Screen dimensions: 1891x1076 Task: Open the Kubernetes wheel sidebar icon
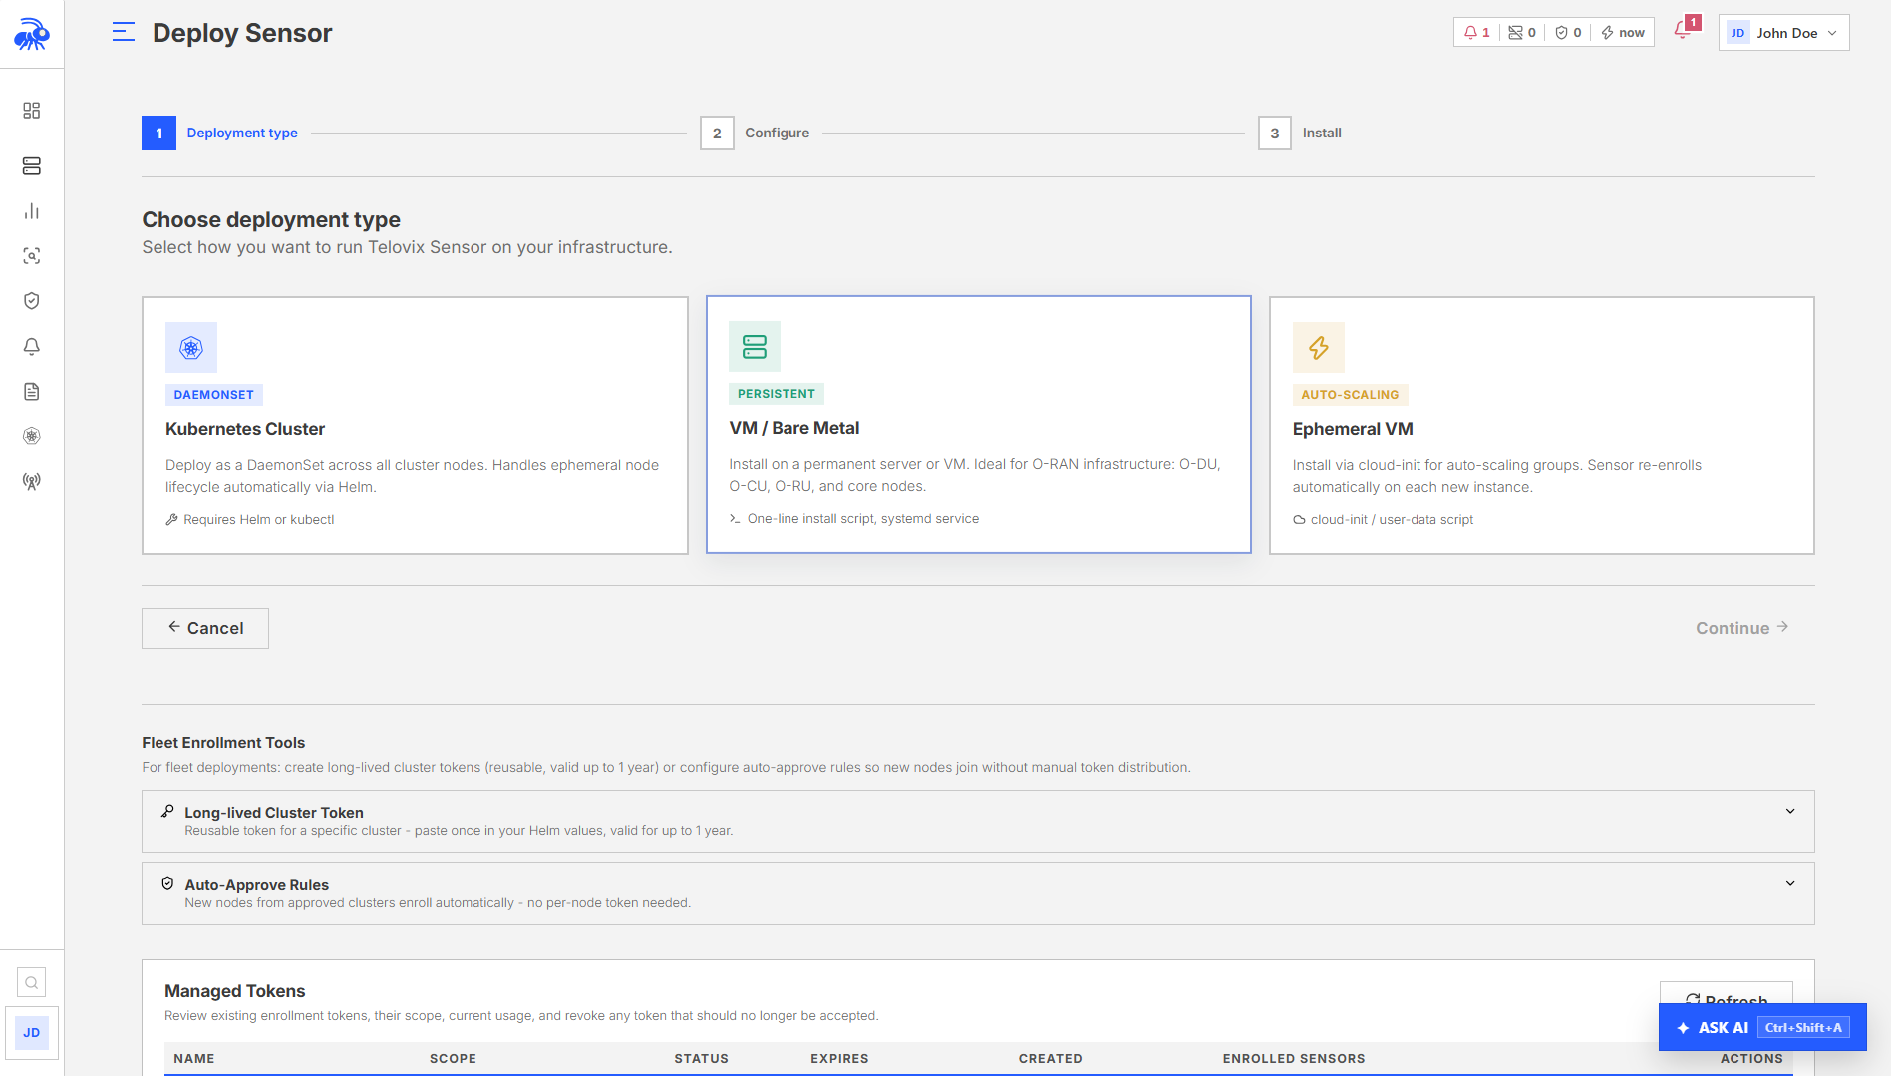(32, 436)
